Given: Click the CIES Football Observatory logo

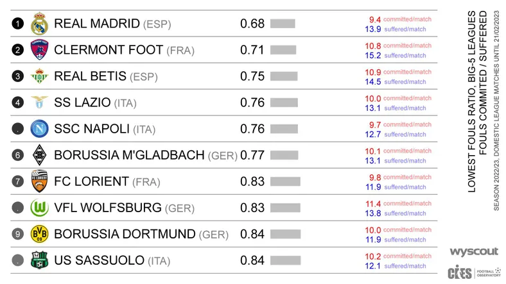Looking at the screenshot, I should pos(474,272).
